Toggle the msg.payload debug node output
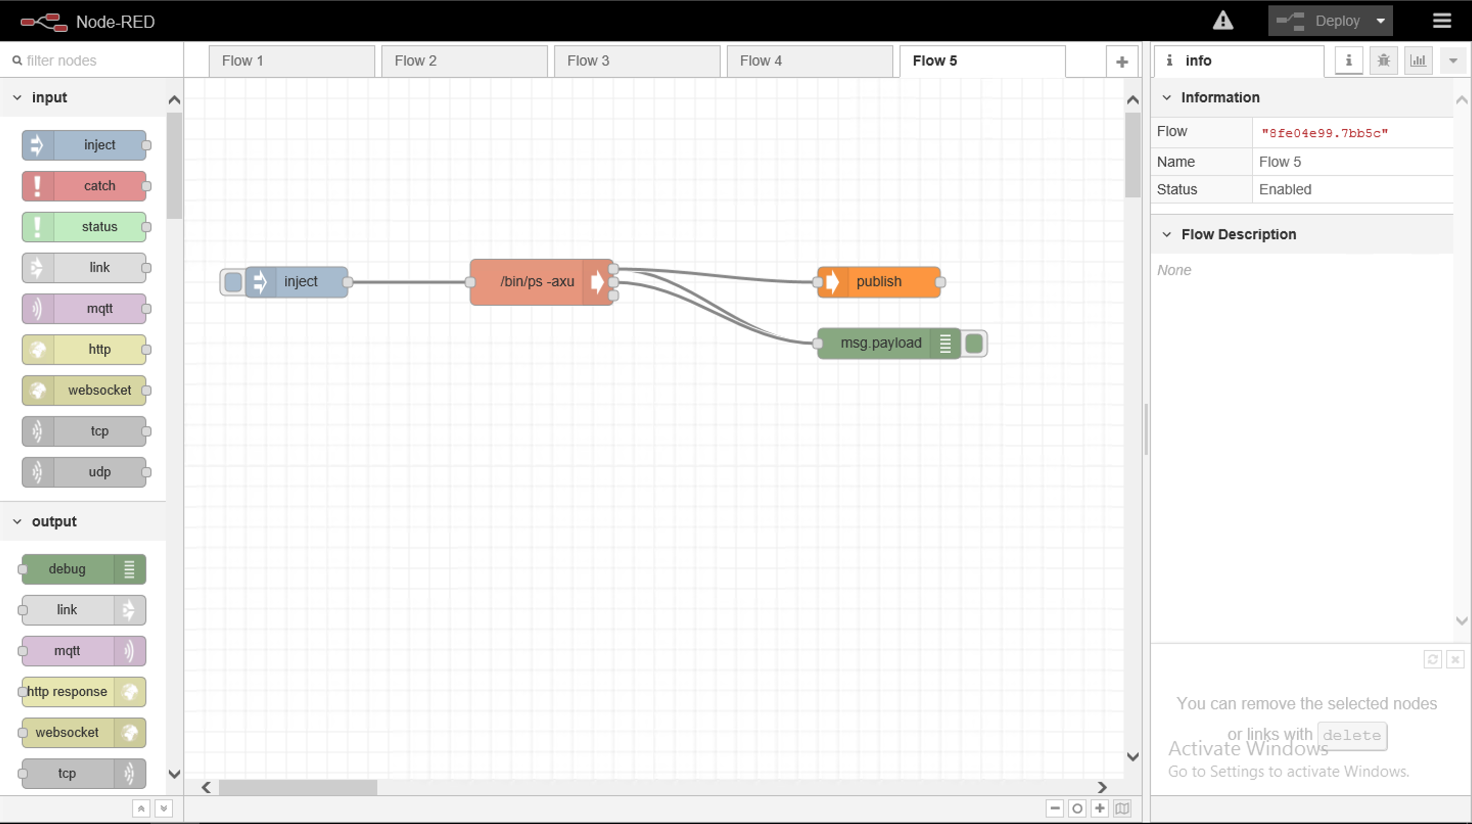This screenshot has height=824, width=1472. (x=974, y=344)
